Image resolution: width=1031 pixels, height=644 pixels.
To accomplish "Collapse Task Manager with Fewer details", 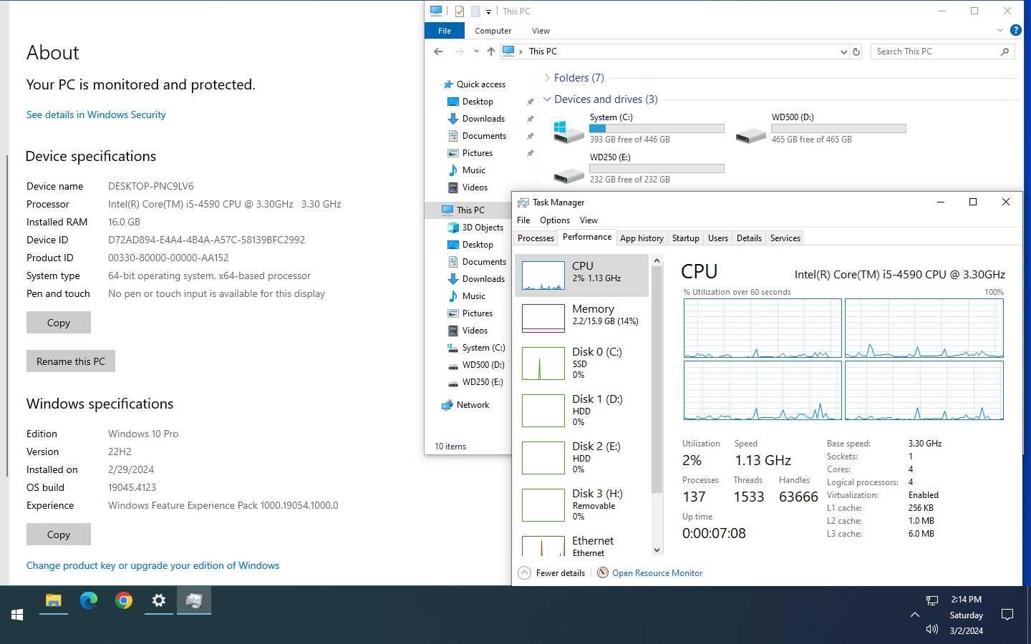I will coord(551,572).
